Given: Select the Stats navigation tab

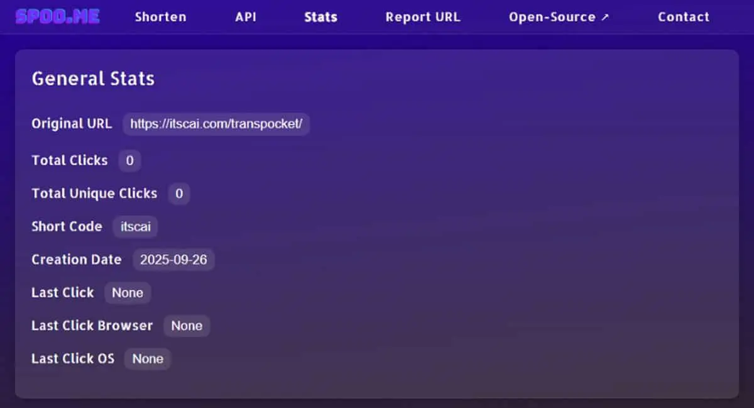Looking at the screenshot, I should (x=320, y=17).
